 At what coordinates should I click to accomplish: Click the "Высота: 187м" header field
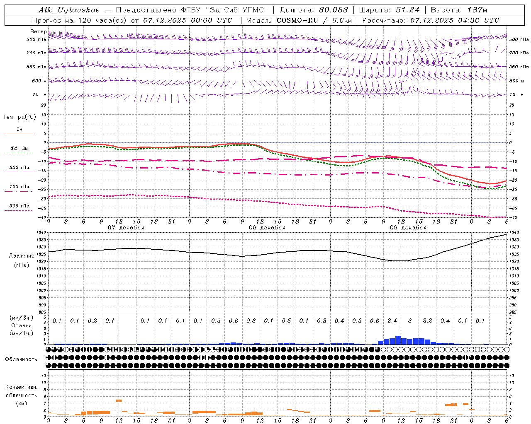click(459, 10)
